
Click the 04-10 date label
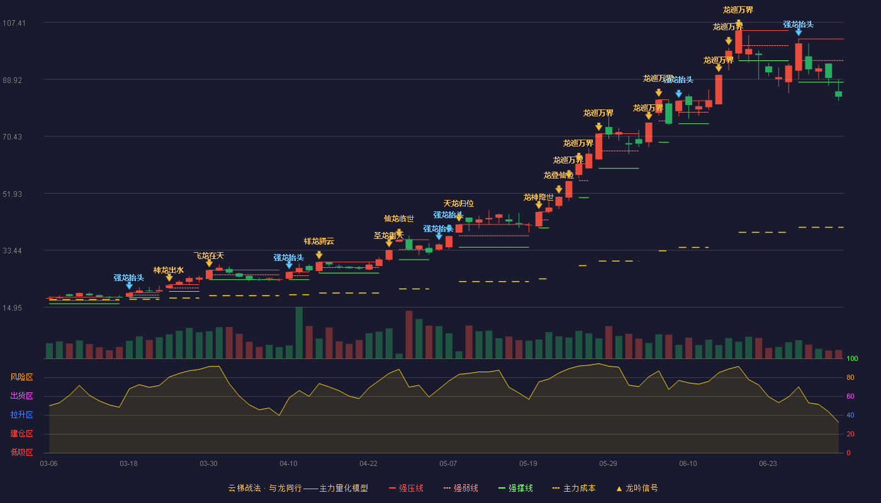(288, 463)
